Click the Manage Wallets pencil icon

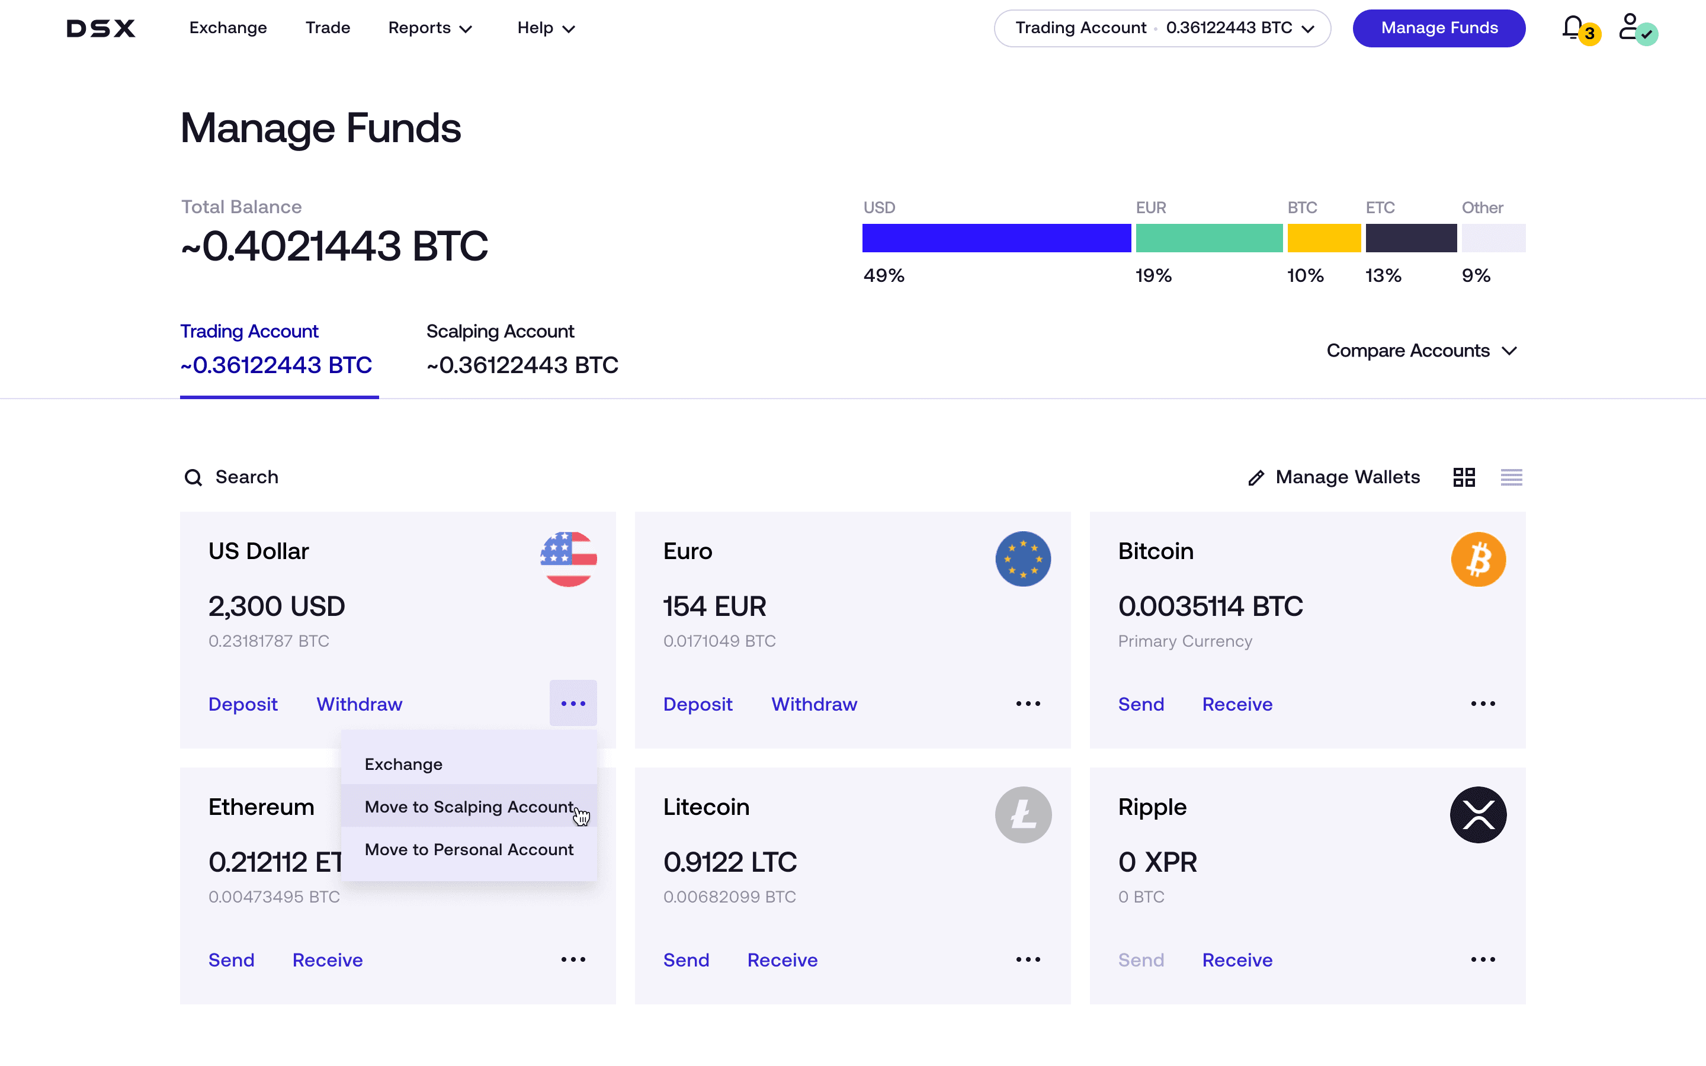[x=1256, y=478]
